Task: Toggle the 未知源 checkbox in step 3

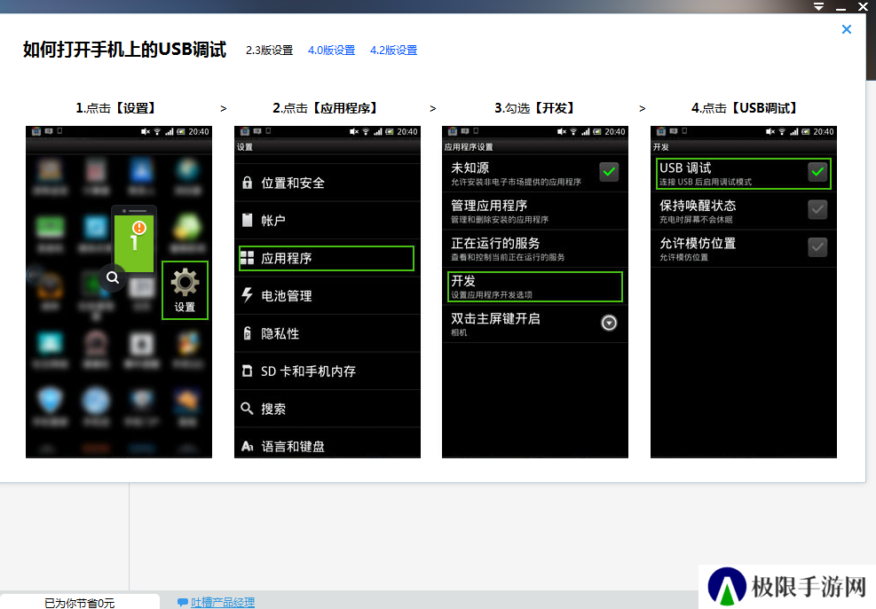Action: (609, 172)
